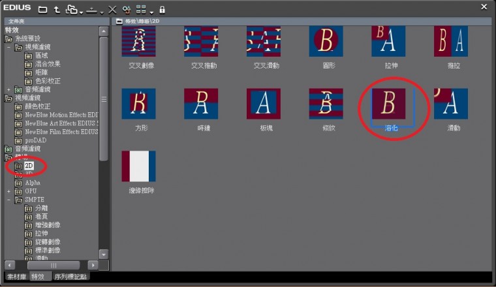Switch to the 素材庫 tab
496x287 pixels.
pos(16,277)
